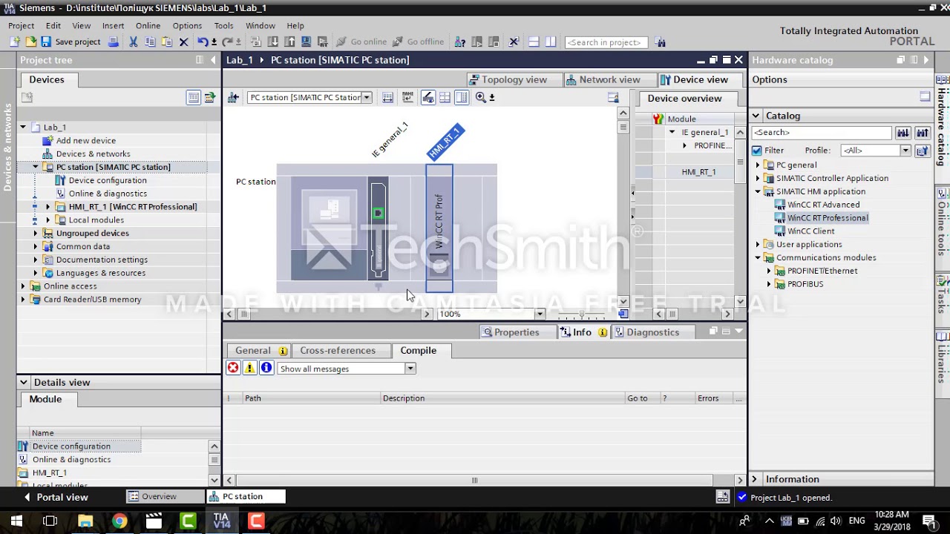
Task: Cut selection with the scissors icon
Action: (133, 42)
